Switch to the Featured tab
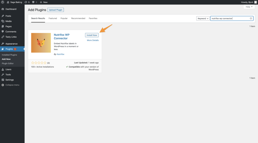 (53, 18)
